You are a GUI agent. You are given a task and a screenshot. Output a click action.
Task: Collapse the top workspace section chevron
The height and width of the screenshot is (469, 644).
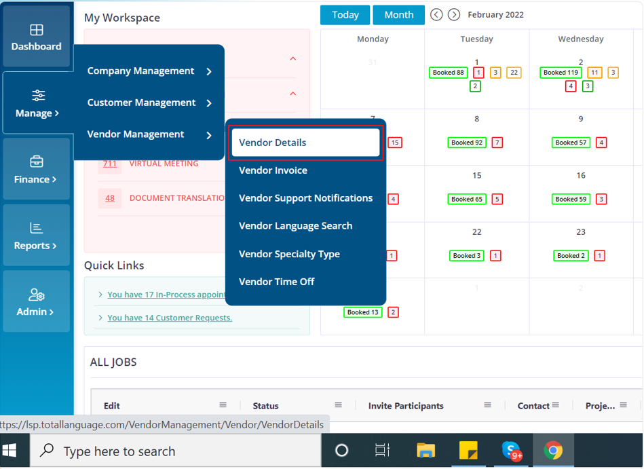click(x=292, y=59)
